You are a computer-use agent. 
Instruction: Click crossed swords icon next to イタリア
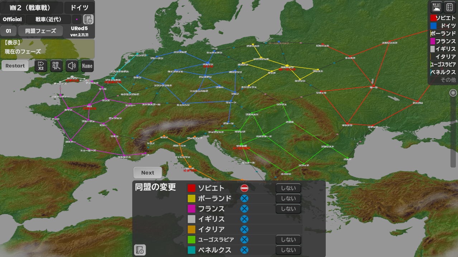(x=244, y=229)
